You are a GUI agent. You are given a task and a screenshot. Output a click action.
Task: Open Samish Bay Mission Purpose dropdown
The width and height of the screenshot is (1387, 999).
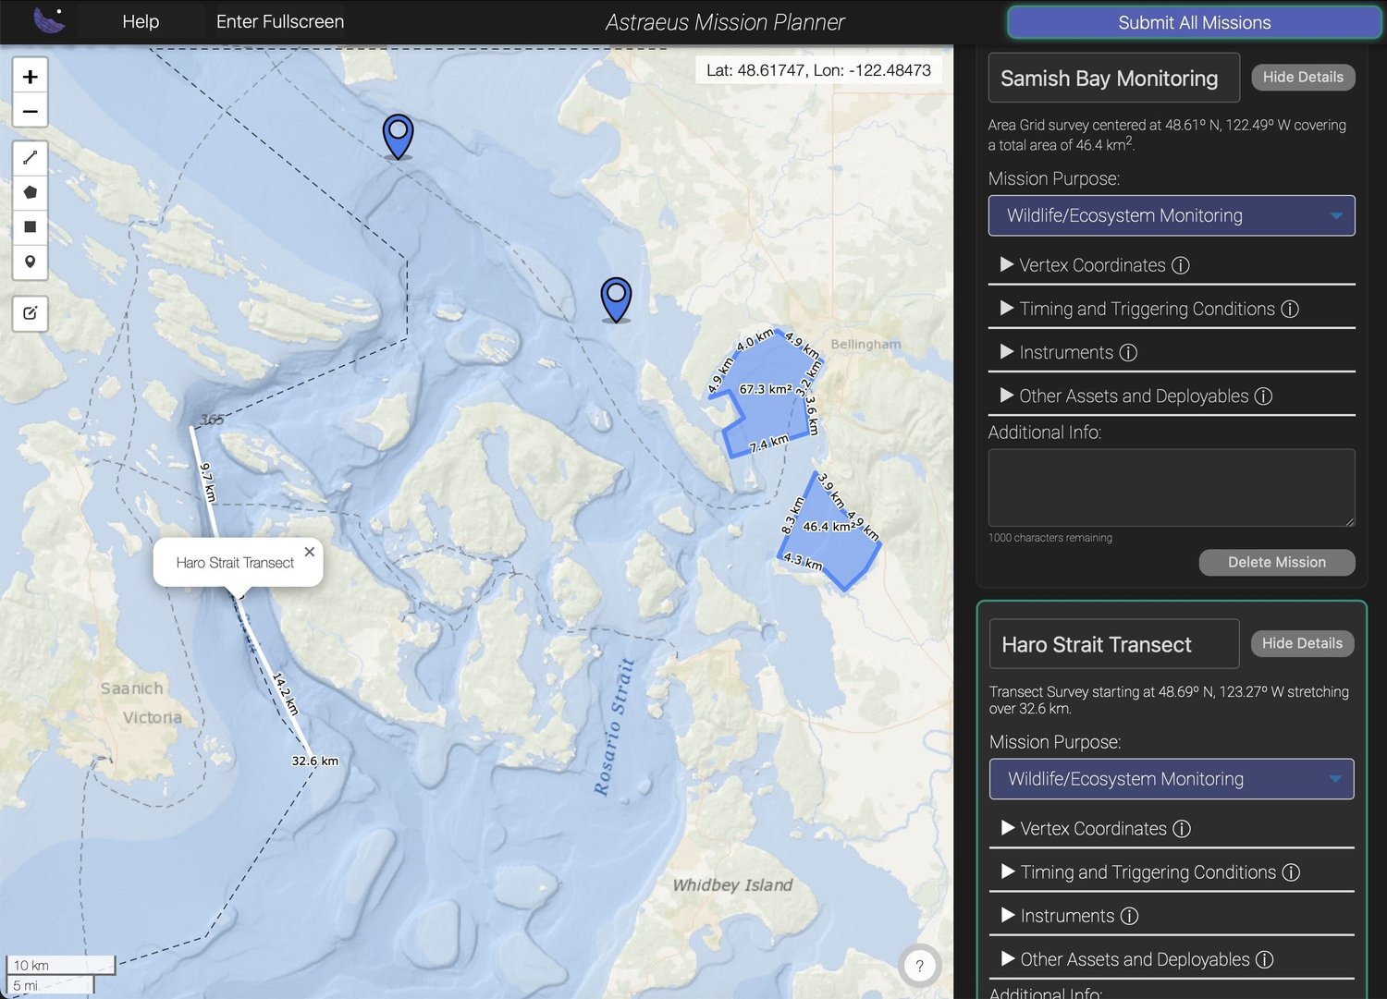1171,215
